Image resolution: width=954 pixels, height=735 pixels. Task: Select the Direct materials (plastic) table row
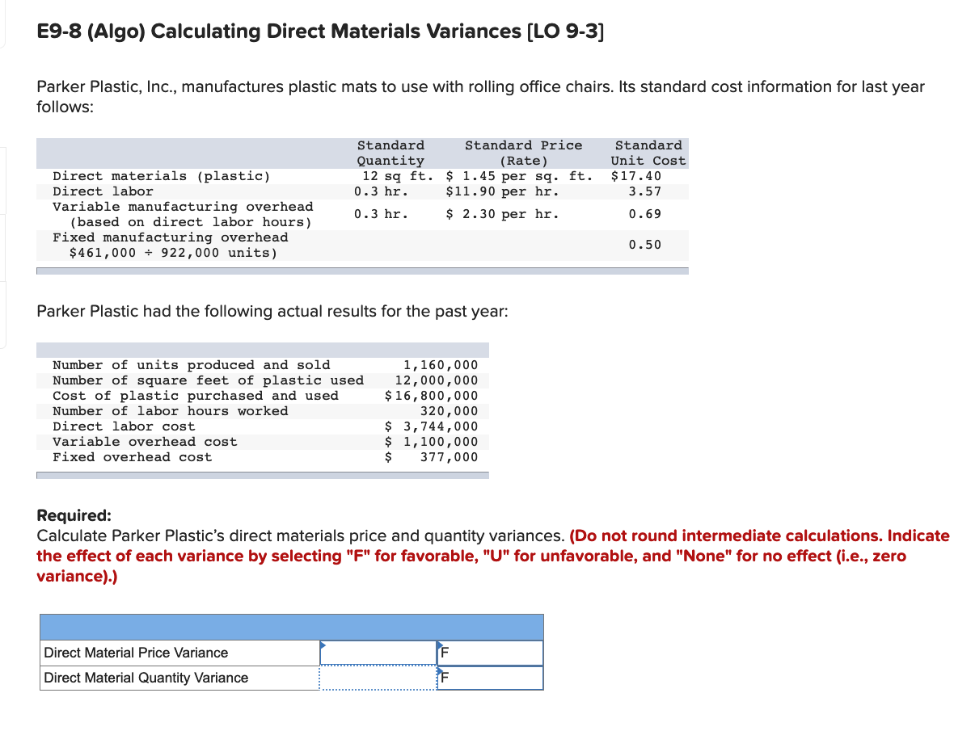(x=243, y=176)
